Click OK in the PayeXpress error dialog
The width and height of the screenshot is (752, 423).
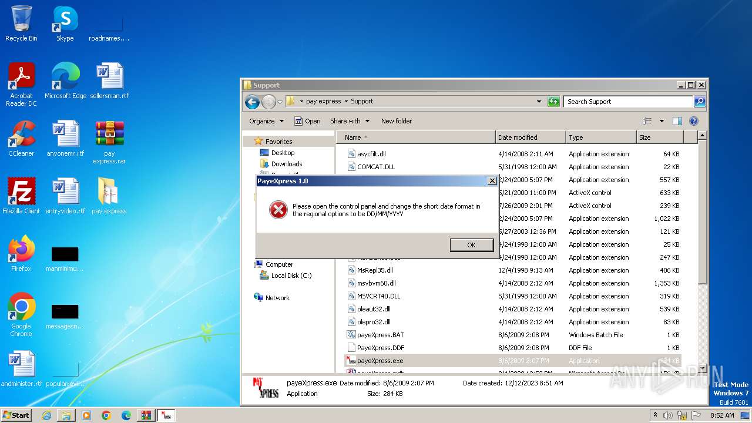pos(471,245)
